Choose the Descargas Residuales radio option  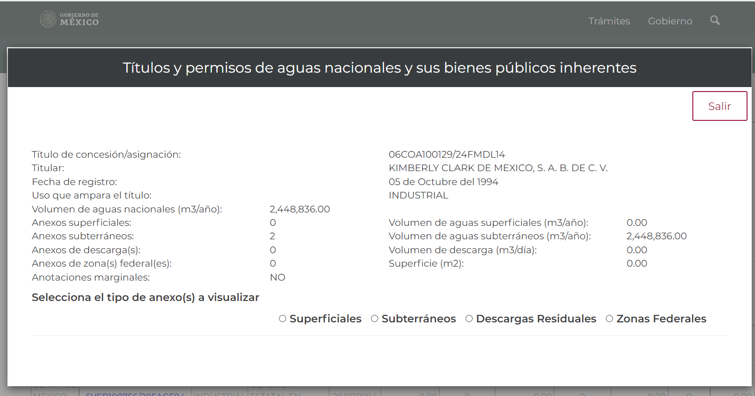469,319
